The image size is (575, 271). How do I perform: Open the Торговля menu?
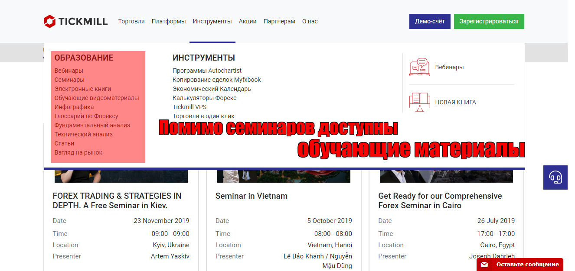(x=131, y=21)
